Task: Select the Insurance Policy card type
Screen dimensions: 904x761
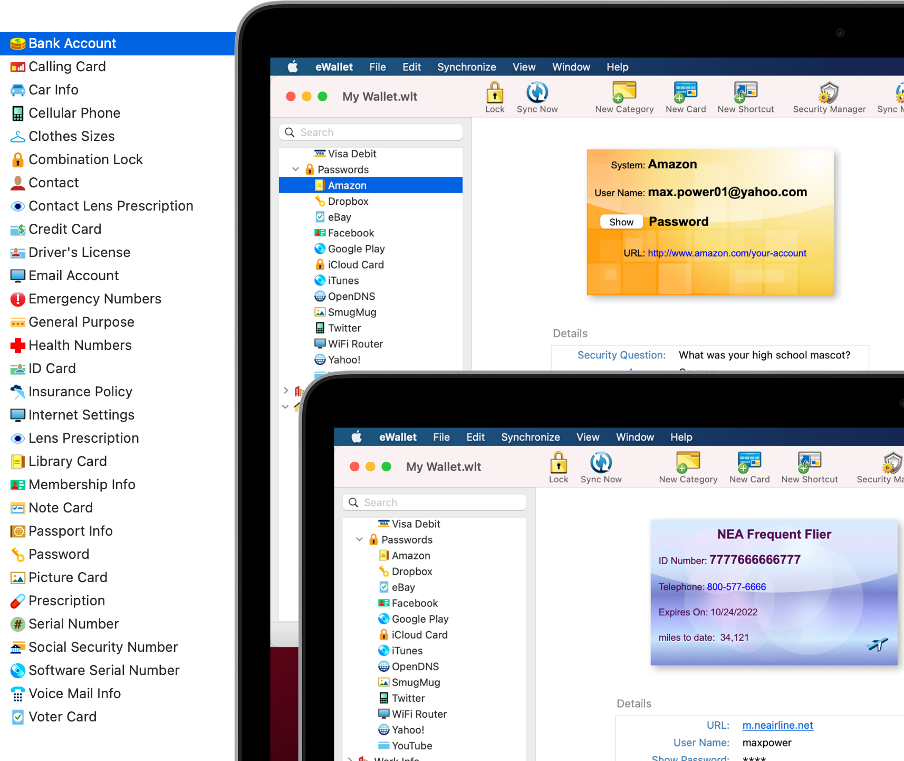Action: click(80, 392)
